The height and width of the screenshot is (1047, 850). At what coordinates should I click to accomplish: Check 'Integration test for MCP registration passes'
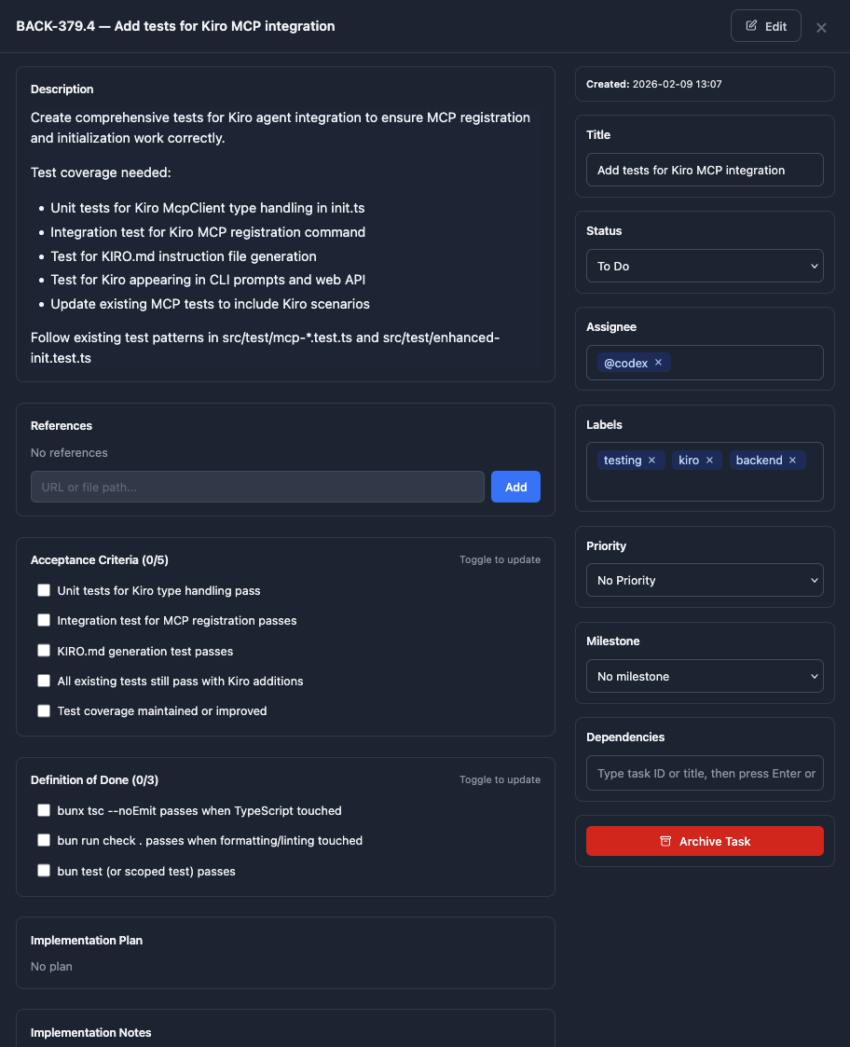pos(44,620)
